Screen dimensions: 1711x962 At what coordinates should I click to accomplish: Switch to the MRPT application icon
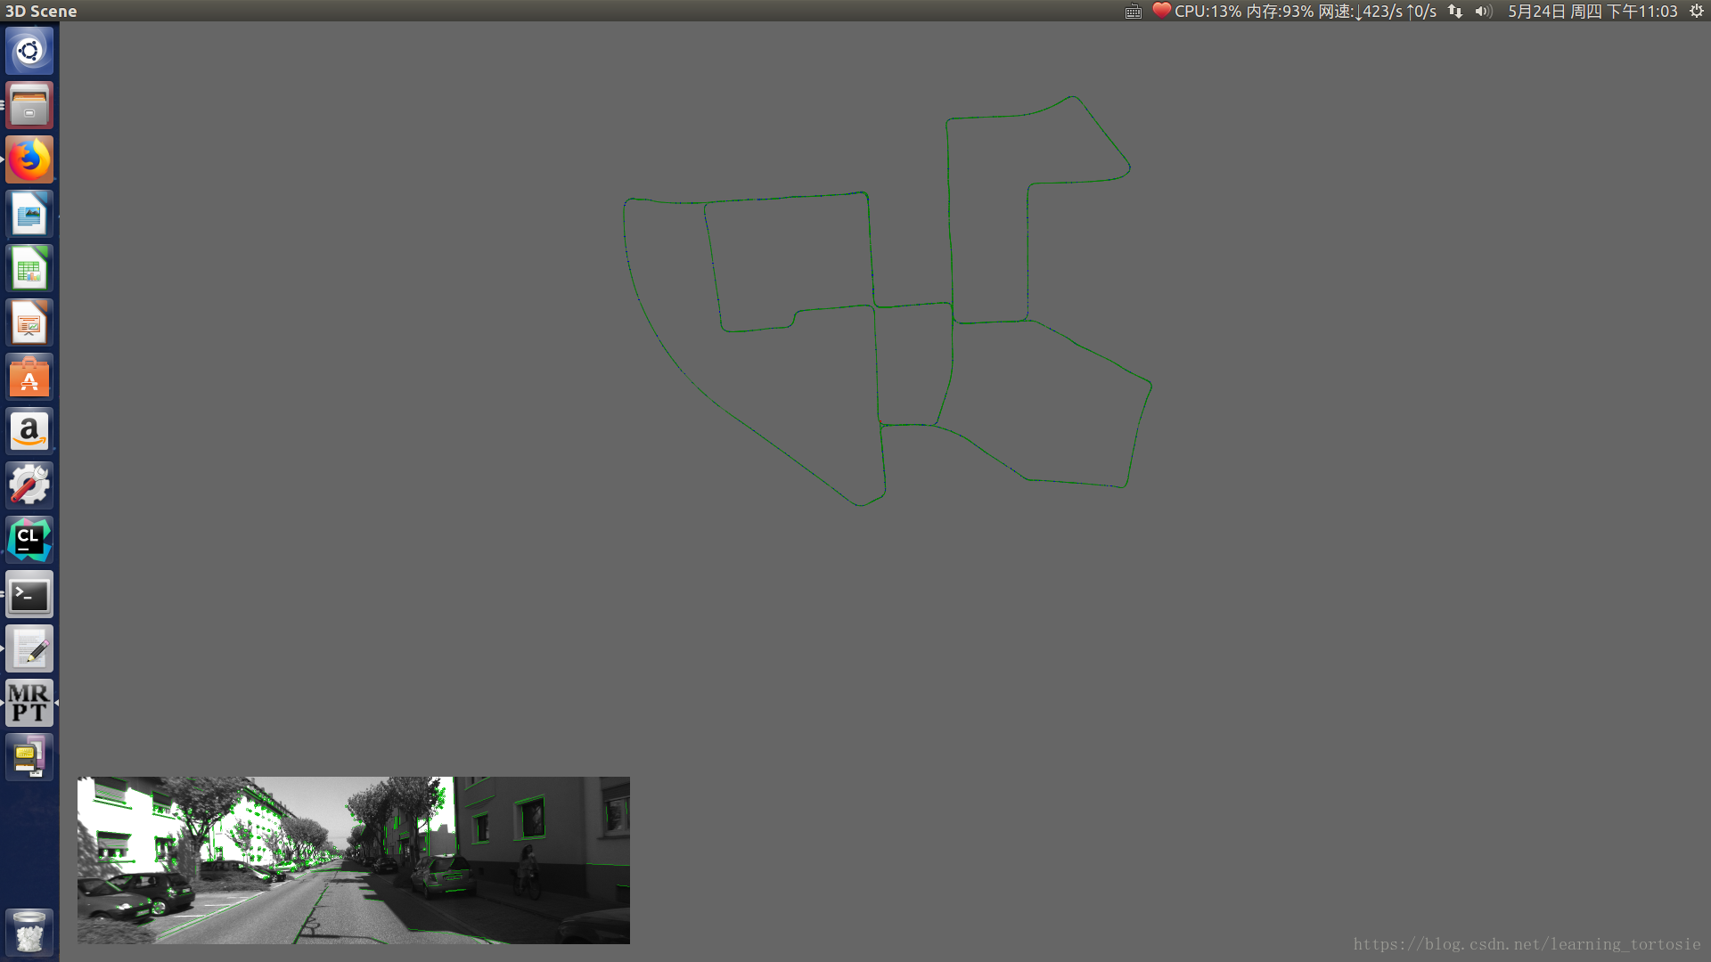coord(29,703)
